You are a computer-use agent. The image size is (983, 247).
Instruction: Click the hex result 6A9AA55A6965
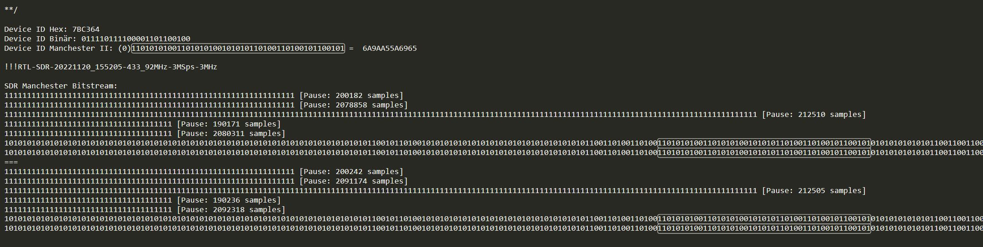pyautogui.click(x=390, y=48)
